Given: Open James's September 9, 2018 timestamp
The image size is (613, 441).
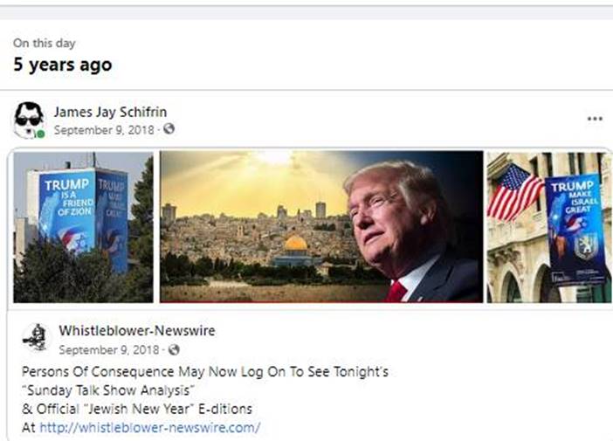Looking at the screenshot, I should [x=104, y=130].
